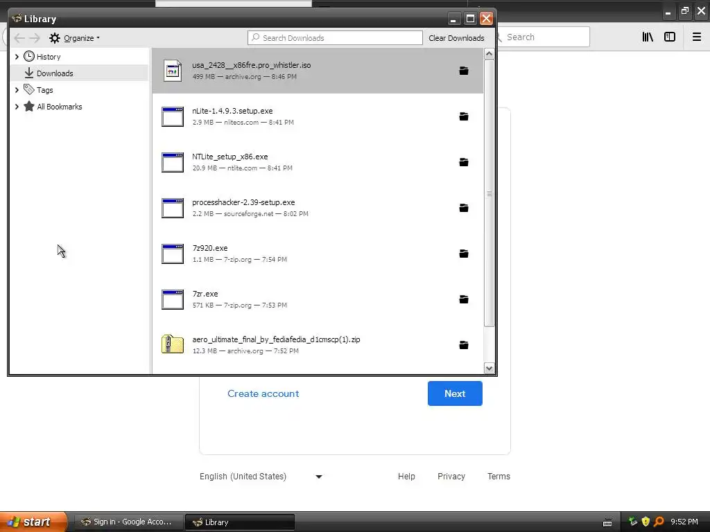The image size is (710, 532).
Task: Click the '571 KB — 7-zip.org — 7:53 PM' details
Action: (x=239, y=305)
